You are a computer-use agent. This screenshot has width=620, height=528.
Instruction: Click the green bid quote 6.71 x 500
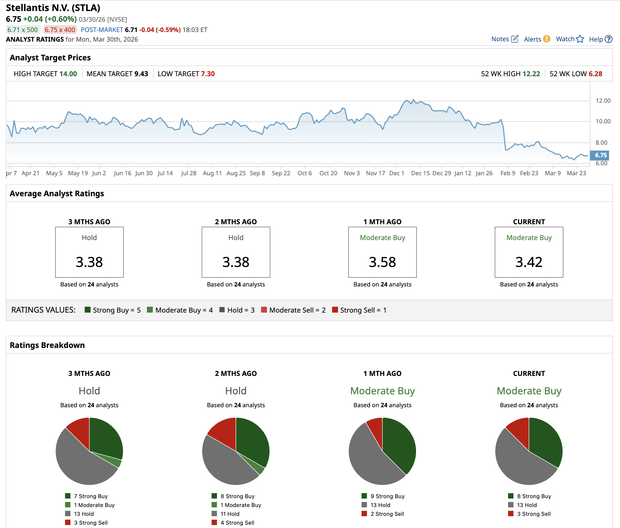pyautogui.click(x=23, y=30)
